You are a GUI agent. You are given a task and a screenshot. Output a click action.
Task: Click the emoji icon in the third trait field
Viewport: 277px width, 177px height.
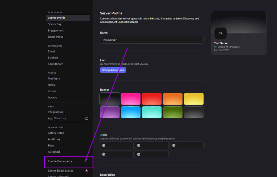coord(174,145)
